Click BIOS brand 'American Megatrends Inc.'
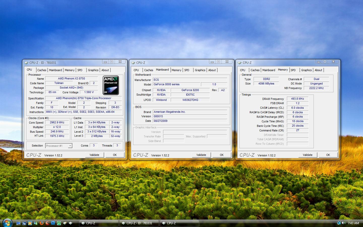This screenshot has width=363, height=227. [x=190, y=112]
